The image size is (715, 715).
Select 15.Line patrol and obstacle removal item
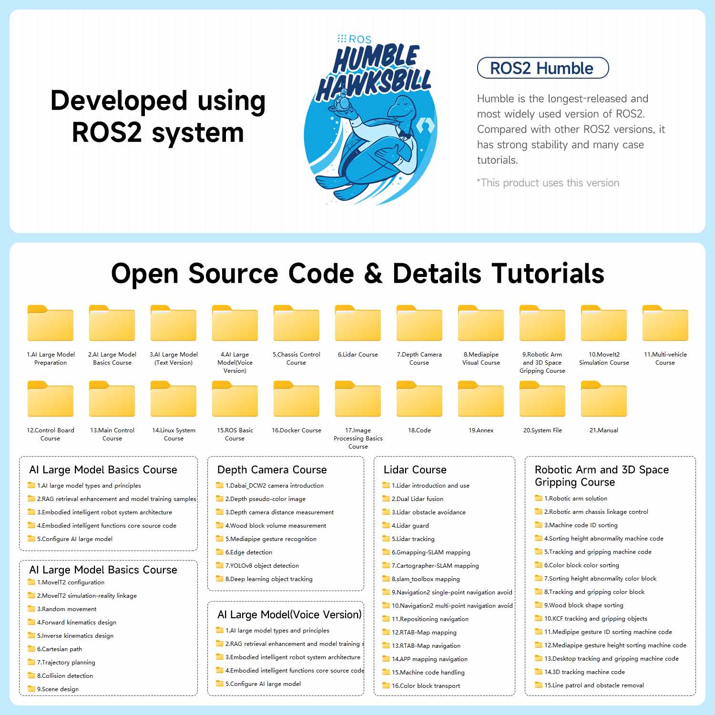tap(589, 685)
